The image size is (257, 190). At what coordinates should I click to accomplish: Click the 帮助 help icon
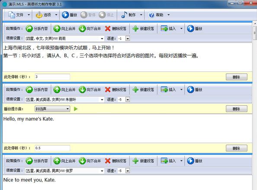151,15
